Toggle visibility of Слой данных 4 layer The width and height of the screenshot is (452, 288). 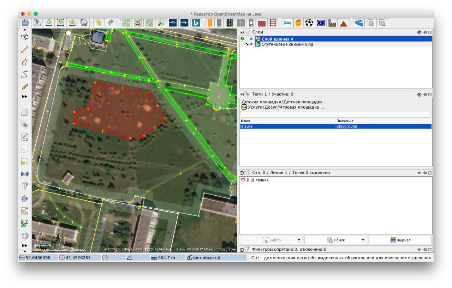251,39
